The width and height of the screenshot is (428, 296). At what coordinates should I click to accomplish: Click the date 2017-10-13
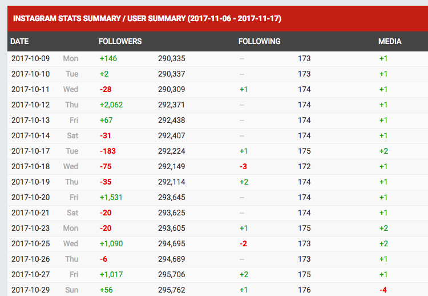pyautogui.click(x=31, y=120)
